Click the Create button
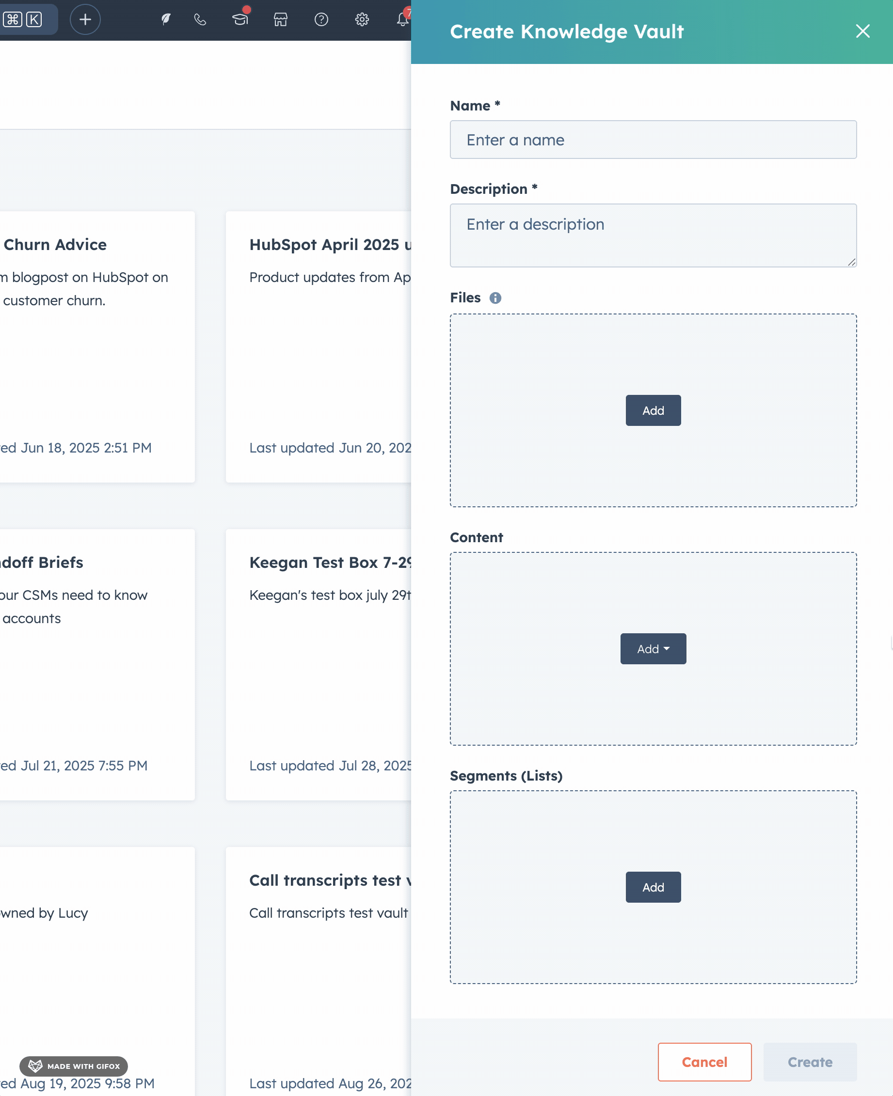This screenshot has width=893, height=1096. point(810,1062)
